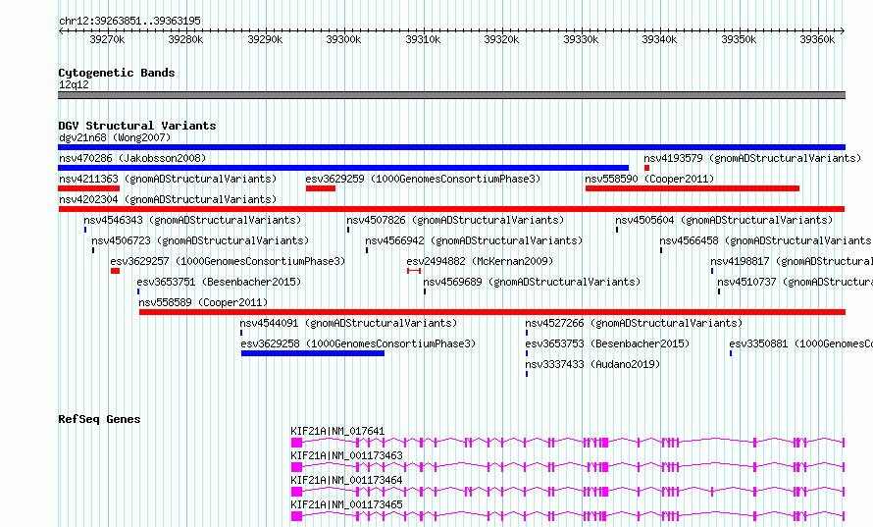Open nsv4546343 variant label
The image size is (873, 527).
192,220
